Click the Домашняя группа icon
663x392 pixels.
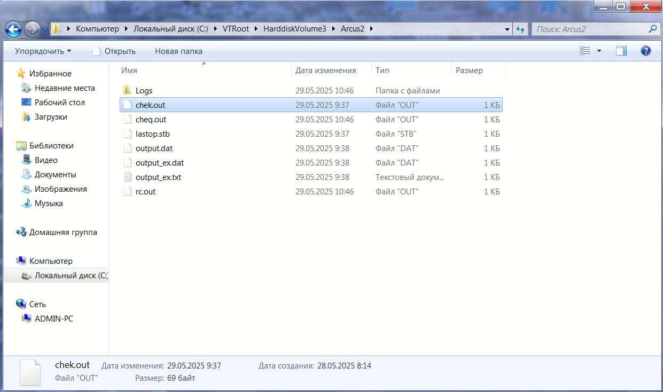click(x=21, y=232)
